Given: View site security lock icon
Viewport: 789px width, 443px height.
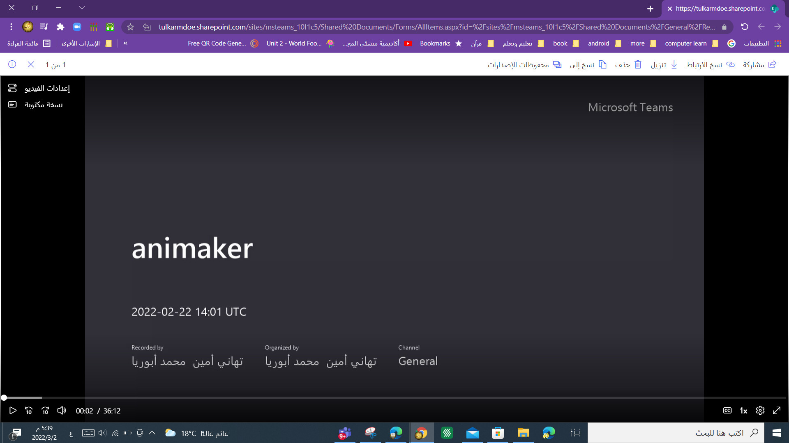Looking at the screenshot, I should point(724,27).
